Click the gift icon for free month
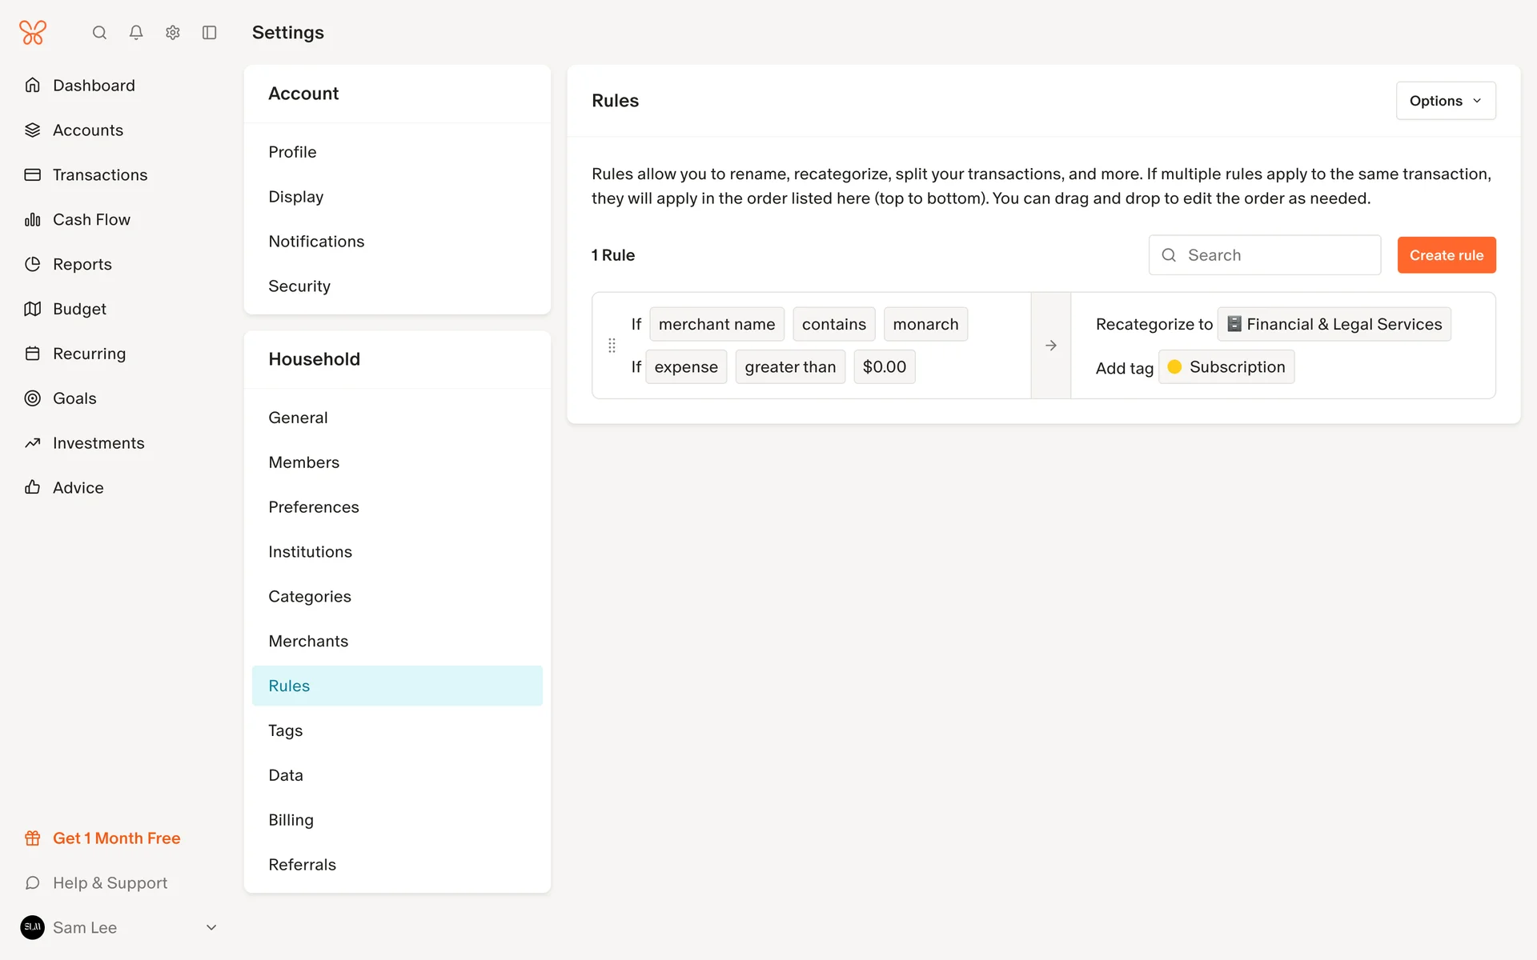The image size is (1537, 960). tap(33, 838)
